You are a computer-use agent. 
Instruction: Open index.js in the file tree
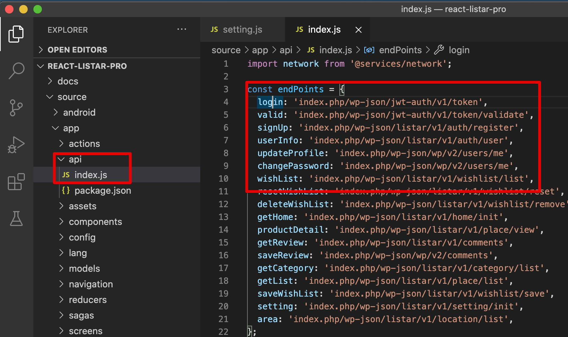(x=117, y=175)
